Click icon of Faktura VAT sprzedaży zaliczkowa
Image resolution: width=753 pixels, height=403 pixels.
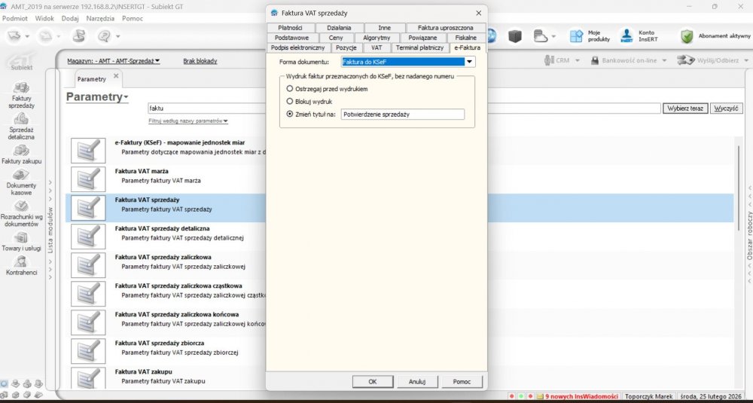click(x=88, y=265)
